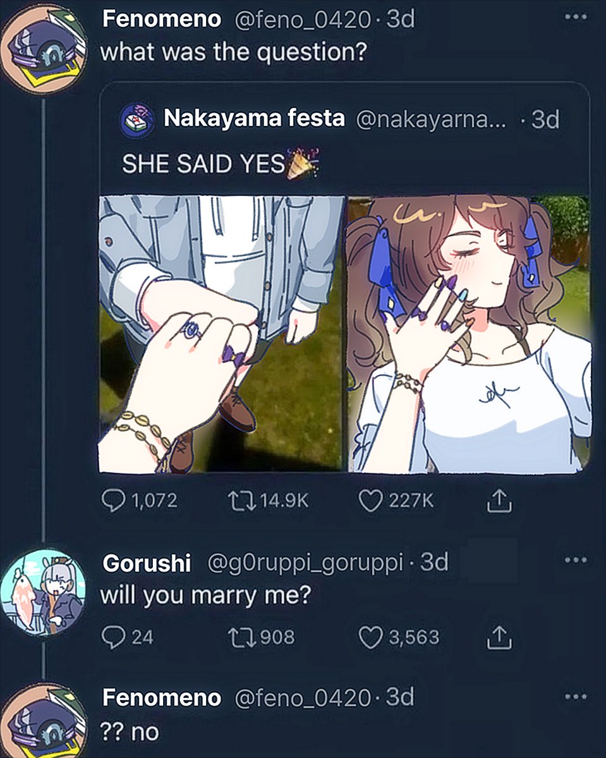Screen dimensions: 606x758
Task: Open the Nakayama festa quoted profile name
Action: (x=254, y=118)
